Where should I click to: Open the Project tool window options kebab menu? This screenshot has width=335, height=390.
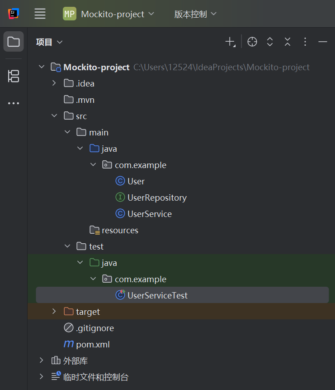(x=305, y=41)
